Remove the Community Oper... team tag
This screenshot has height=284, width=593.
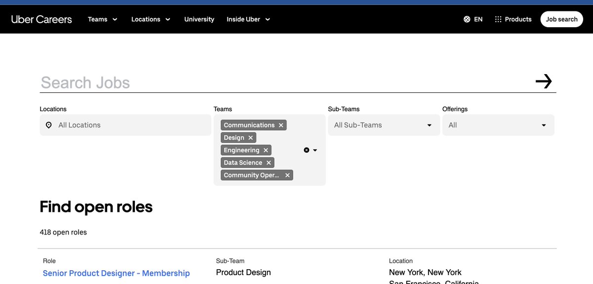click(287, 175)
